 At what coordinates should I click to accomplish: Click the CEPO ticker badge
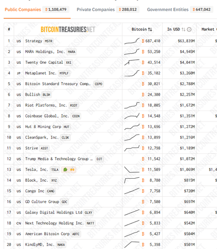[98, 84]
